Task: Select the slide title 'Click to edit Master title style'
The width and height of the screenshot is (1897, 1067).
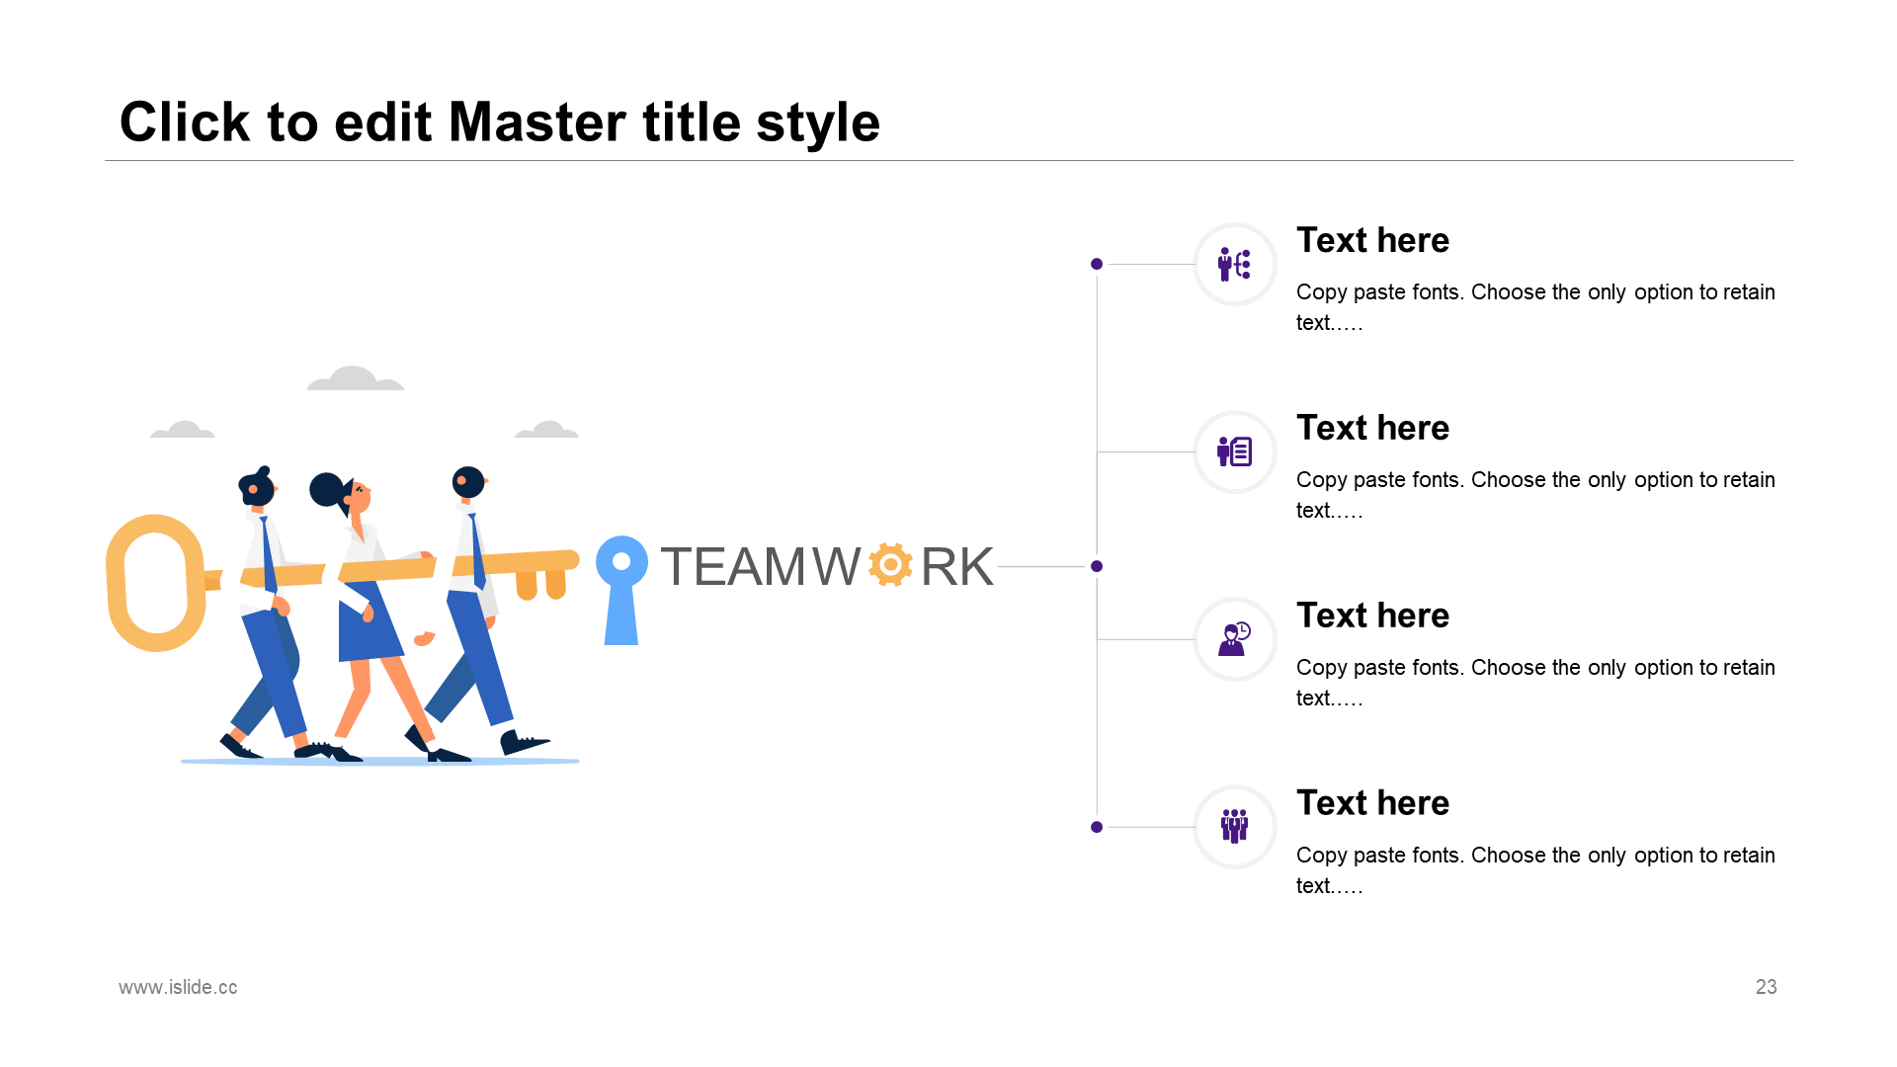Action: pos(500,122)
